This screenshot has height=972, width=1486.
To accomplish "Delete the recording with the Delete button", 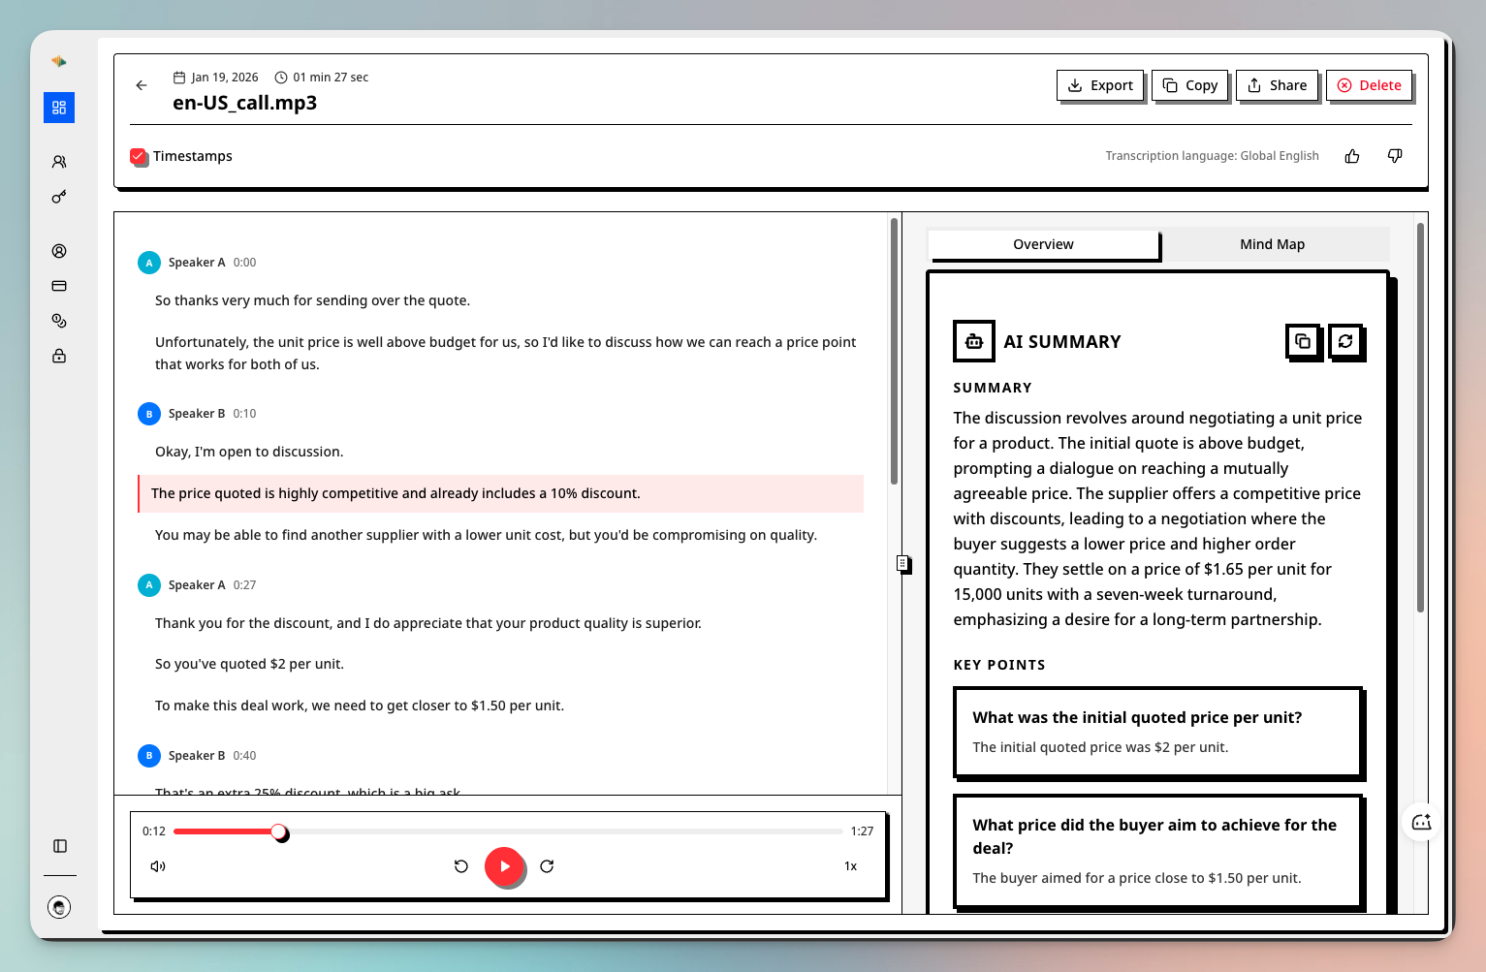I will pos(1369,85).
